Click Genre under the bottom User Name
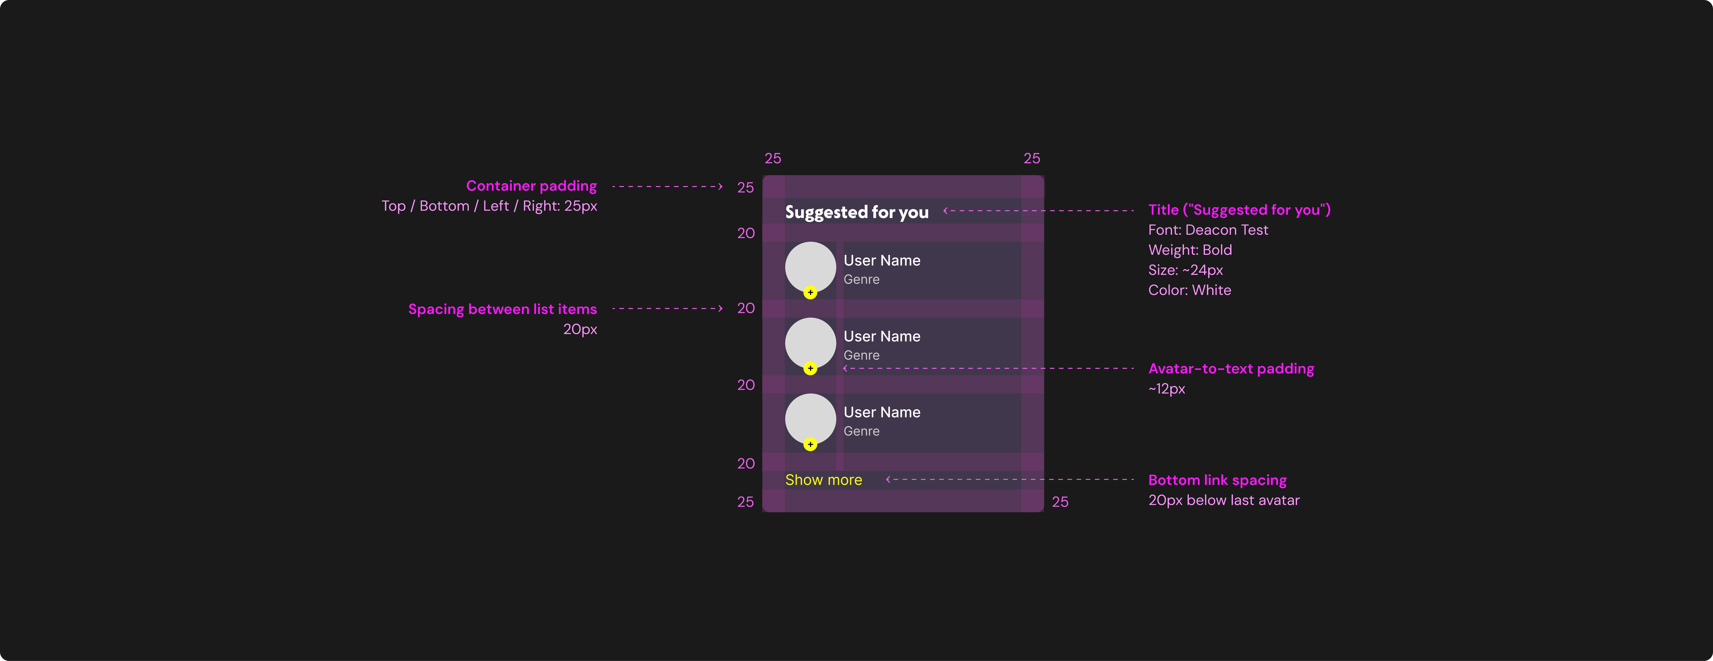 tap(861, 431)
